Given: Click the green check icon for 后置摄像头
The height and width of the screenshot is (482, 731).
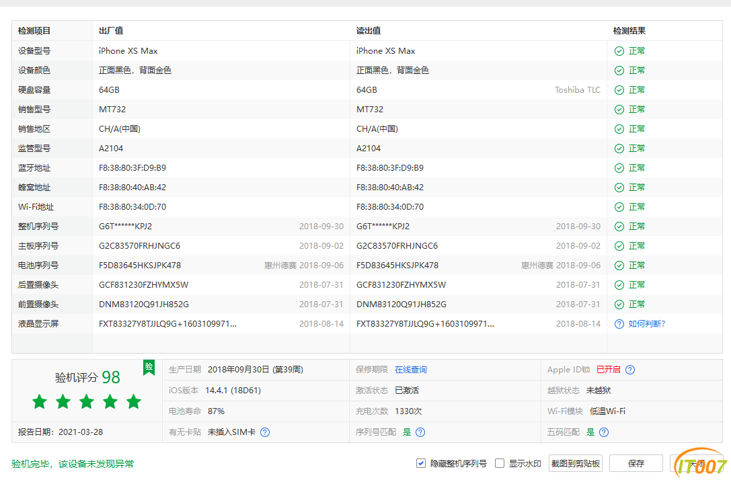Looking at the screenshot, I should pos(619,285).
